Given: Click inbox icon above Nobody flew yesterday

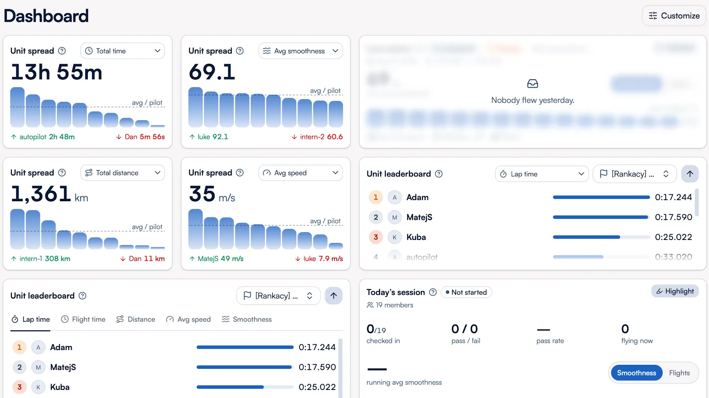Looking at the screenshot, I should (x=532, y=84).
